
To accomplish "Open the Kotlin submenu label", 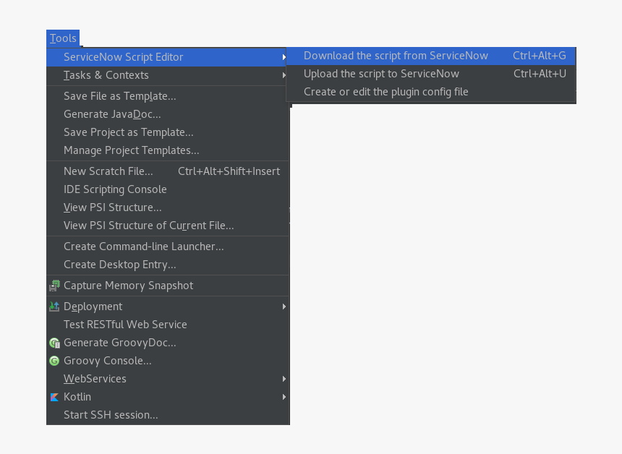I will (77, 397).
